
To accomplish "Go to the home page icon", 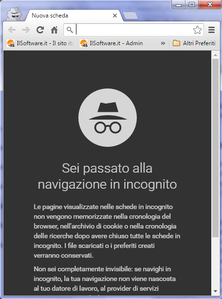I will (x=54, y=30).
